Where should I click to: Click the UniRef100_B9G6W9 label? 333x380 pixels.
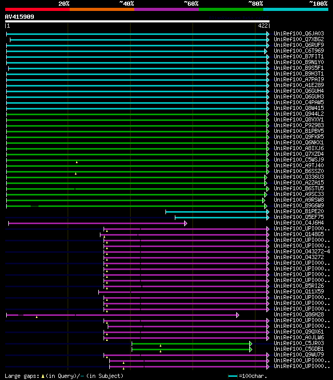click(x=299, y=205)
